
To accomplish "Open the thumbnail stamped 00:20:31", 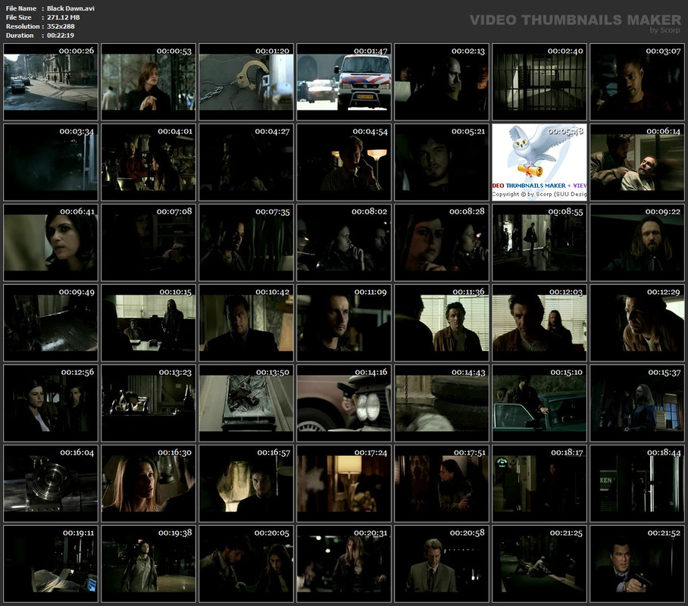I will pos(344,564).
